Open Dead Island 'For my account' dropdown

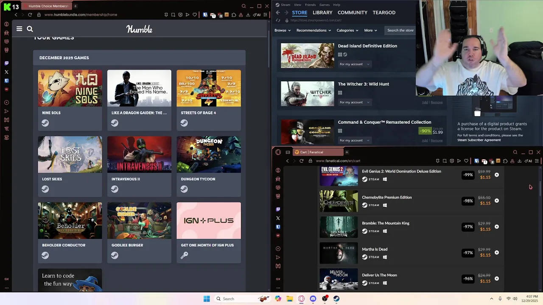click(354, 64)
